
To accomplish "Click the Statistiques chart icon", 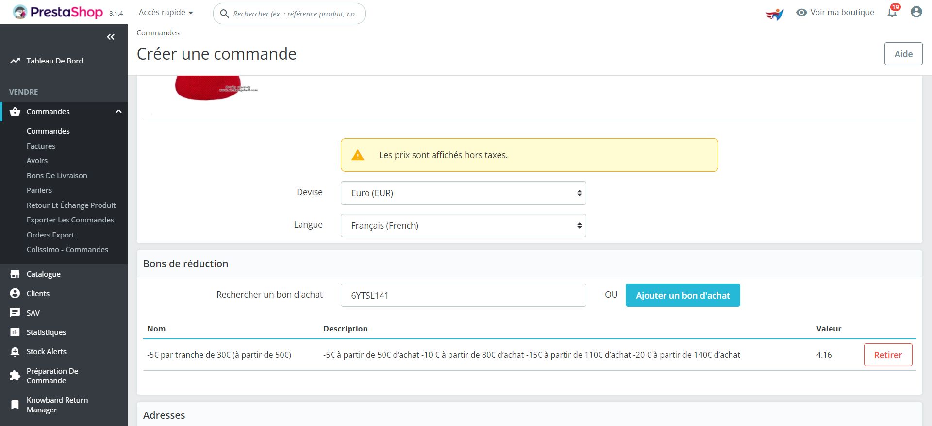I will 15,332.
